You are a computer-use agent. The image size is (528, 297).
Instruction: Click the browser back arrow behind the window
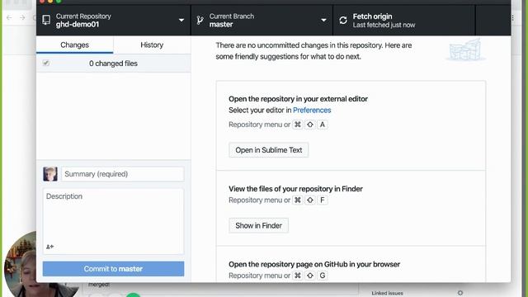9,17
